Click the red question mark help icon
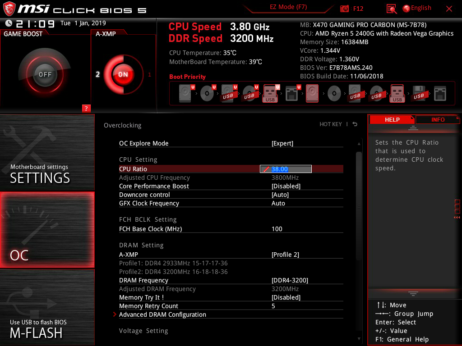The width and height of the screenshot is (462, 346). tap(86, 108)
